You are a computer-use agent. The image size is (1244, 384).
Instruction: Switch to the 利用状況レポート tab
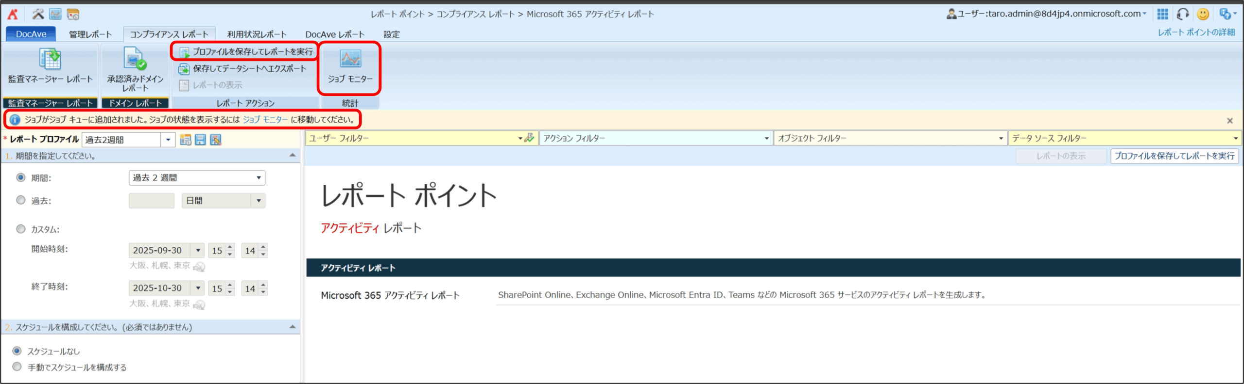pos(257,34)
